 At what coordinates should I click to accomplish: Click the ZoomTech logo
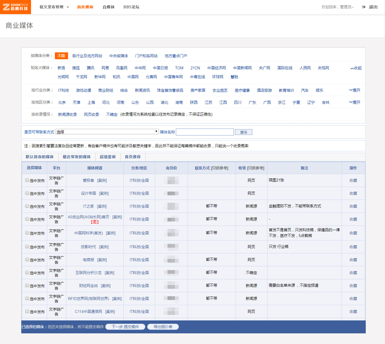point(16,7)
